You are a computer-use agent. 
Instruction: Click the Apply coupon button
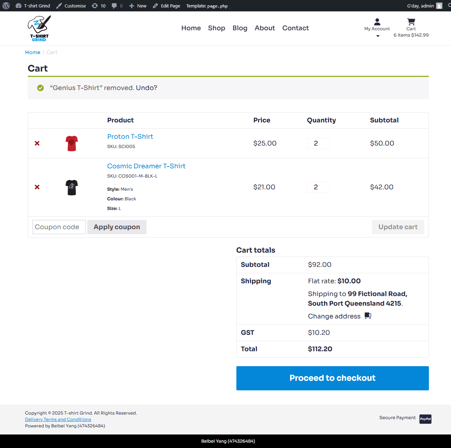[x=117, y=227]
